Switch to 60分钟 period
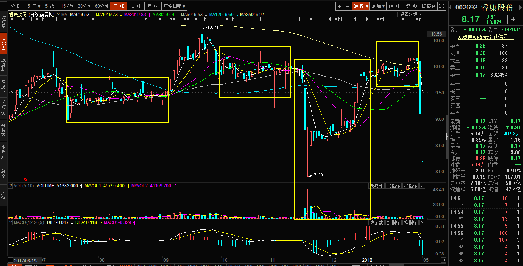The height and width of the screenshot is (266, 523). (x=101, y=6)
